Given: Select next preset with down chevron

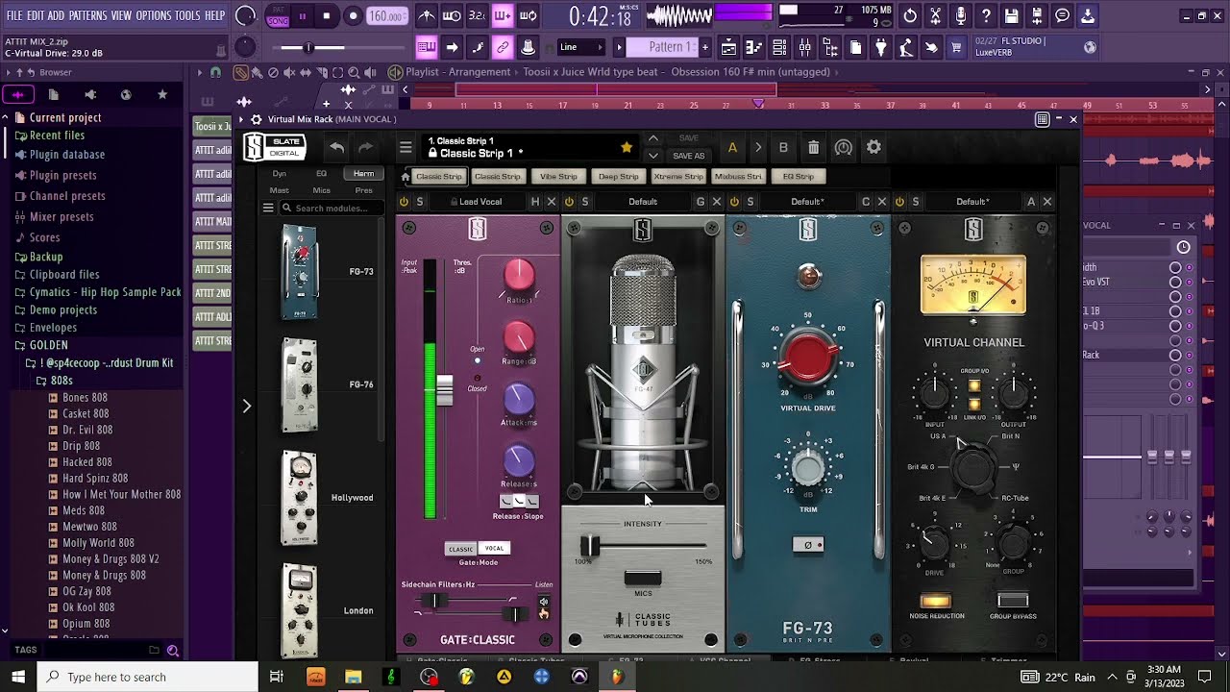Looking at the screenshot, I should tap(653, 156).
